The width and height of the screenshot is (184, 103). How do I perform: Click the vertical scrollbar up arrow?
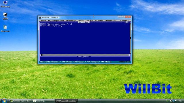click(x=130, y=24)
